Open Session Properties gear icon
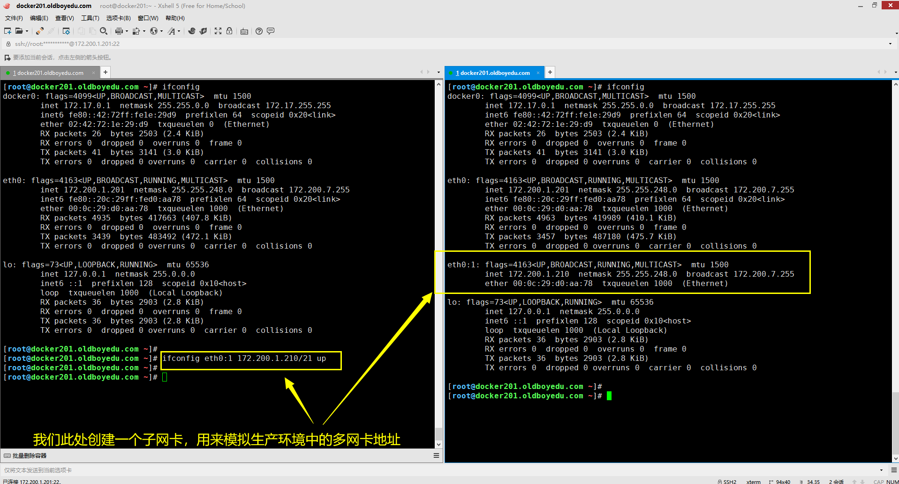 point(66,31)
